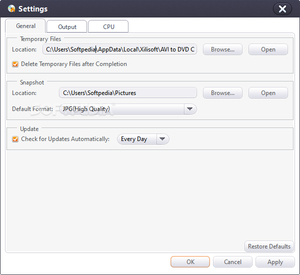The image size is (300, 275).
Task: Open the Snapshot folder
Action: (x=268, y=93)
